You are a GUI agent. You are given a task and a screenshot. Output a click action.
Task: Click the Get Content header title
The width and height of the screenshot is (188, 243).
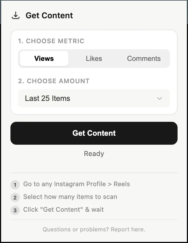[x=49, y=16]
